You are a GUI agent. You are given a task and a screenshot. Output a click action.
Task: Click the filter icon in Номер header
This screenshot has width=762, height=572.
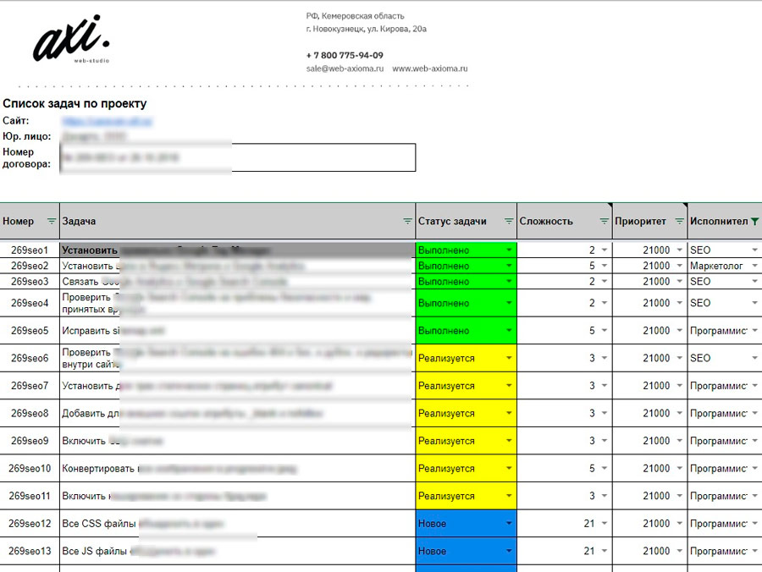52,222
